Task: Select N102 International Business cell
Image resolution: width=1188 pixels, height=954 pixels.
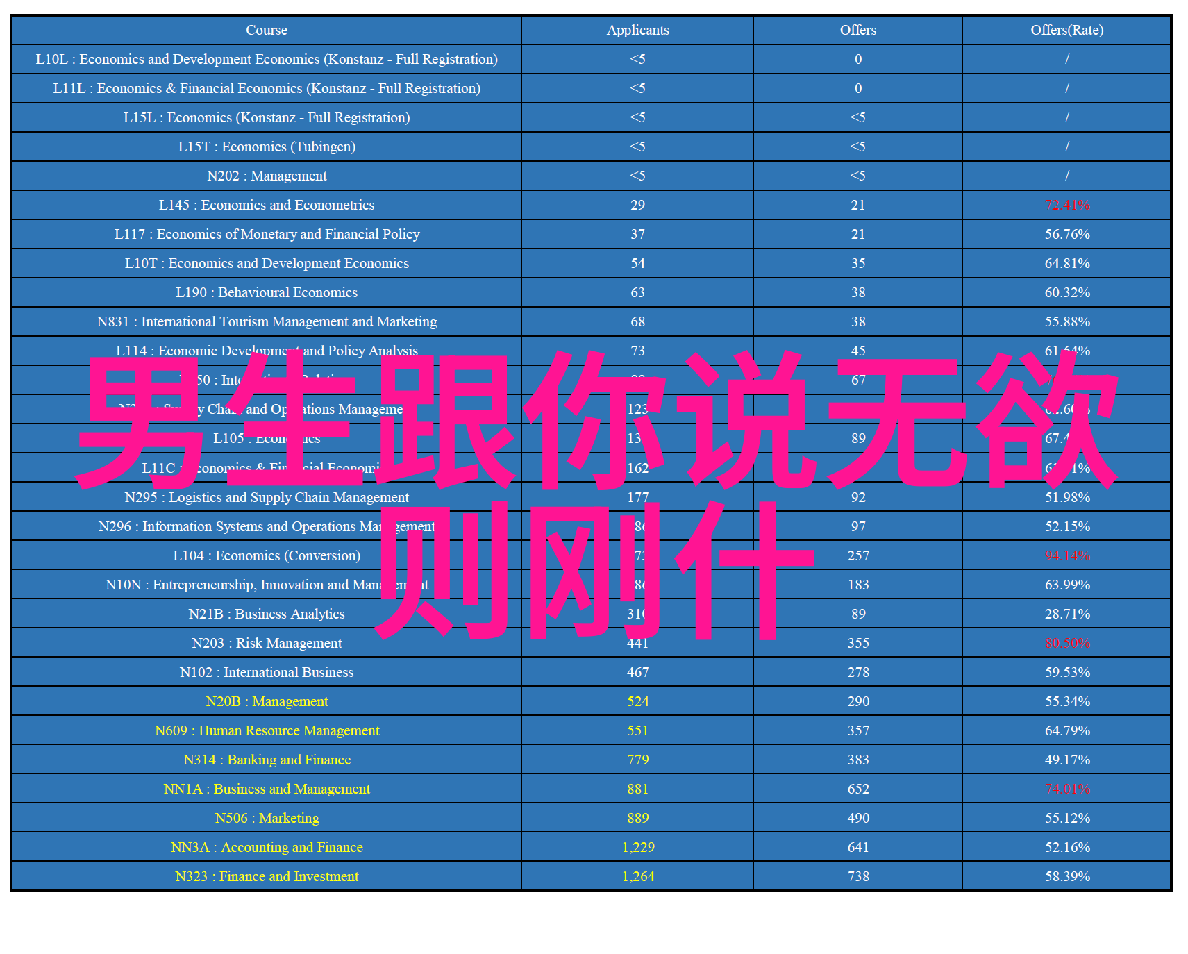Action: (267, 672)
